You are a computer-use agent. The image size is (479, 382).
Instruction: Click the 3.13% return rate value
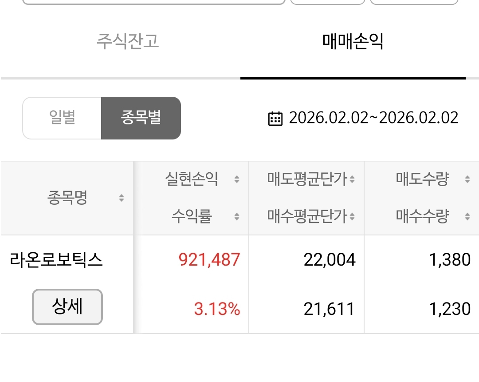(x=217, y=309)
